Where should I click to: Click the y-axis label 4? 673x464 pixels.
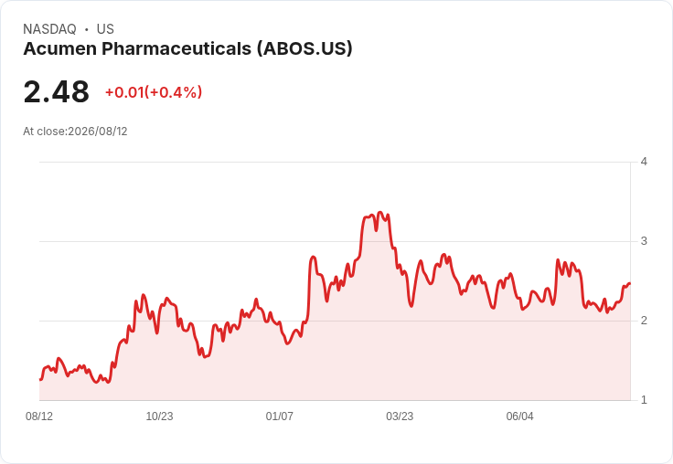[644, 162]
